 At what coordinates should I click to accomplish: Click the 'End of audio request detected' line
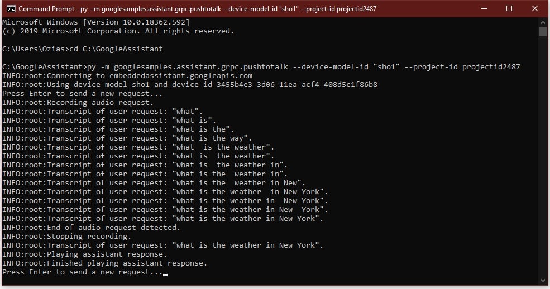pyautogui.click(x=91, y=227)
